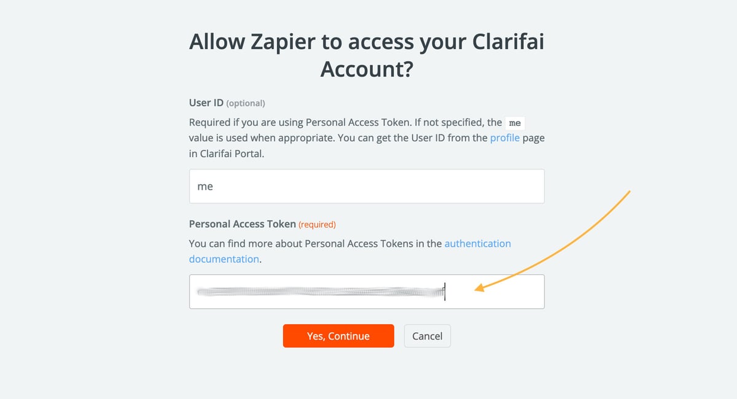Viewport: 737px width, 399px height.
Task: Click the Personal Access Token label
Action: click(243, 225)
